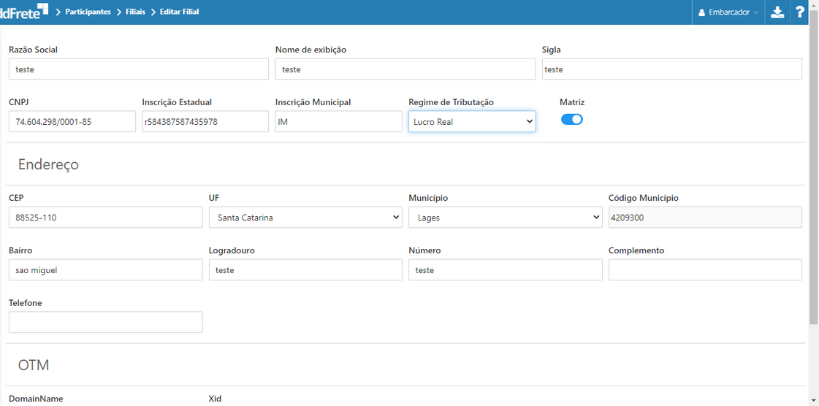
Task: Open the Município Lages dropdown
Action: pos(505,218)
